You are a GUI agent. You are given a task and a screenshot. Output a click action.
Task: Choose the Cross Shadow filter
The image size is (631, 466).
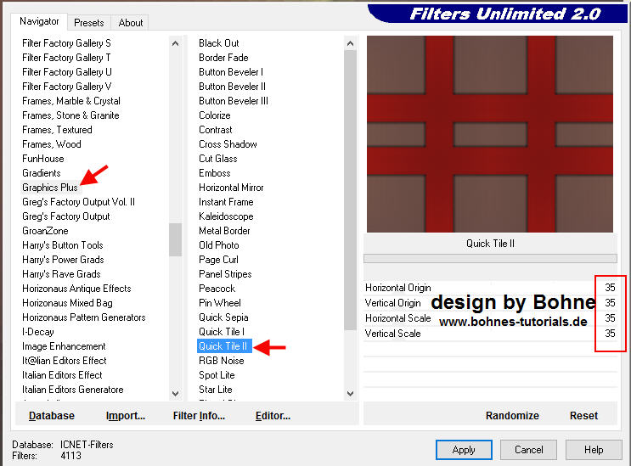coord(228,144)
